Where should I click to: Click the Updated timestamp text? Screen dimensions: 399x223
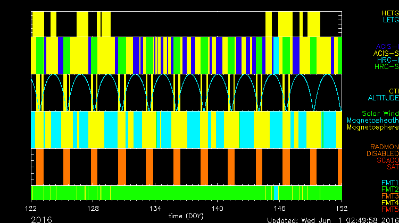pos(332,219)
